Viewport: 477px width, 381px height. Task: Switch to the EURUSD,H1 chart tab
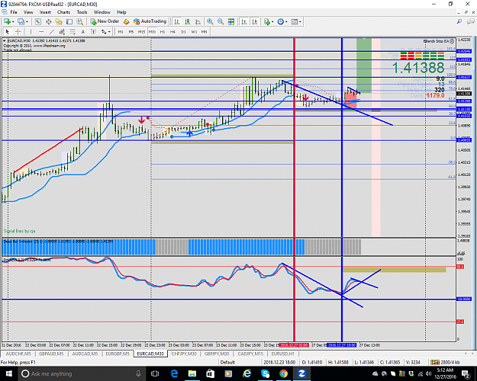pos(282,354)
